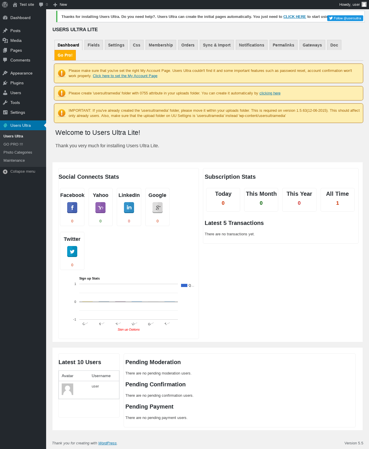Click the Plugins plug icon
369x449 pixels.
click(5, 83)
